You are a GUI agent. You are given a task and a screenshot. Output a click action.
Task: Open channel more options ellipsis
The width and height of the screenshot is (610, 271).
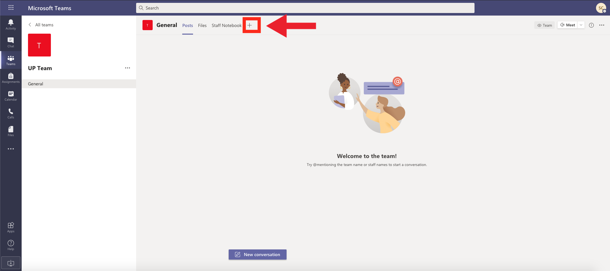(602, 25)
